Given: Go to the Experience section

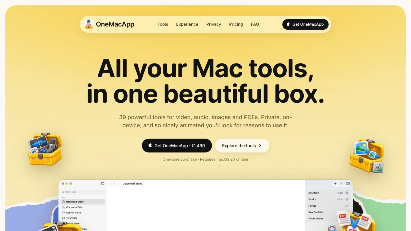Looking at the screenshot, I should pos(187,24).
